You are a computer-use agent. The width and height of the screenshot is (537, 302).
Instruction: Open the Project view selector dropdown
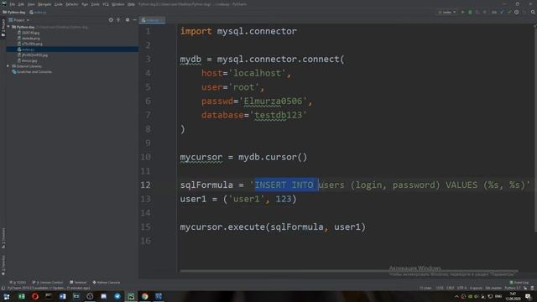pyautogui.click(x=18, y=20)
